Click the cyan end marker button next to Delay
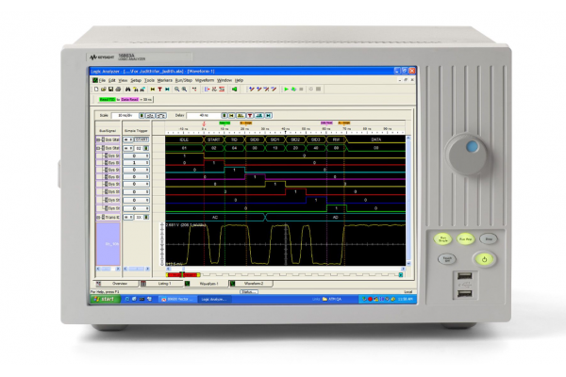Image resolution: width=566 pixels, height=377 pixels. click(269, 115)
